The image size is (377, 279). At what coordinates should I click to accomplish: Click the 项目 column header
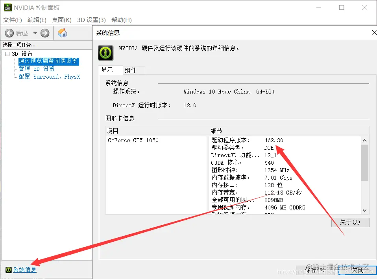(x=157, y=131)
